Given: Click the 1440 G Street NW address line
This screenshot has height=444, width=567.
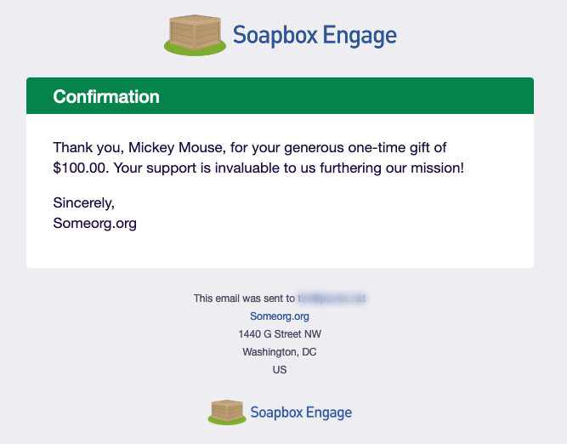Looking at the screenshot, I should point(280,334).
